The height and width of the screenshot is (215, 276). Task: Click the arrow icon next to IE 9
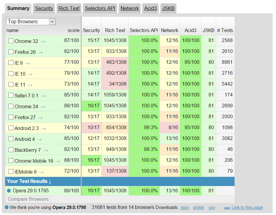(x=27, y=63)
